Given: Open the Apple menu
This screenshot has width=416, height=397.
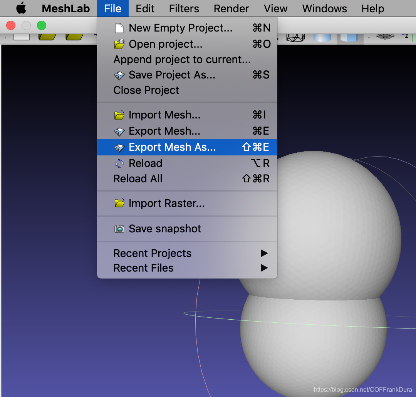Looking at the screenshot, I should pyautogui.click(x=21, y=8).
